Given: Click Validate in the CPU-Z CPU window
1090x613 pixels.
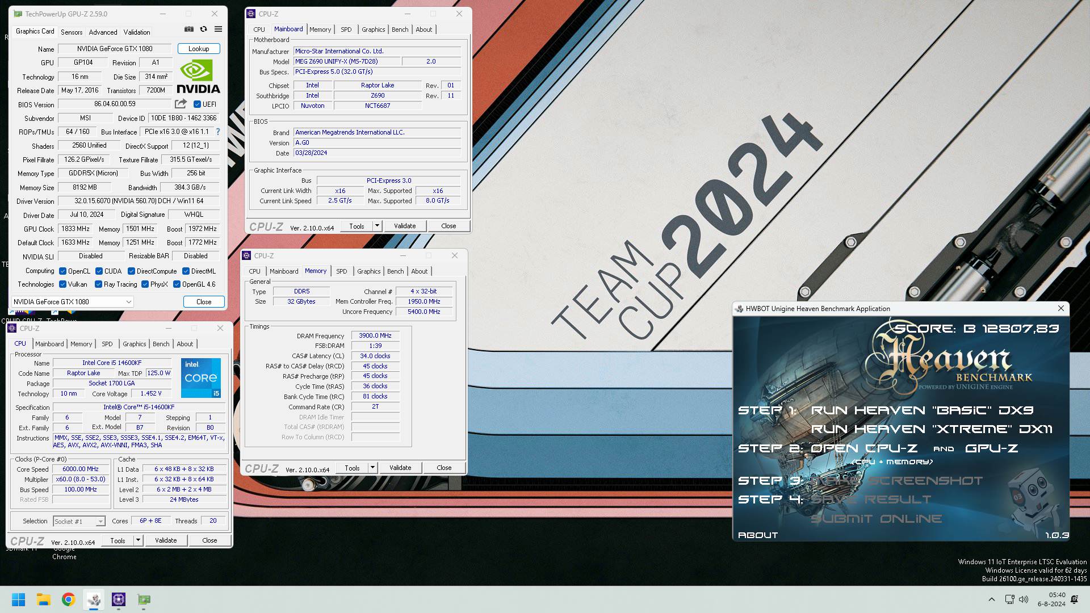Looking at the screenshot, I should click(x=166, y=540).
